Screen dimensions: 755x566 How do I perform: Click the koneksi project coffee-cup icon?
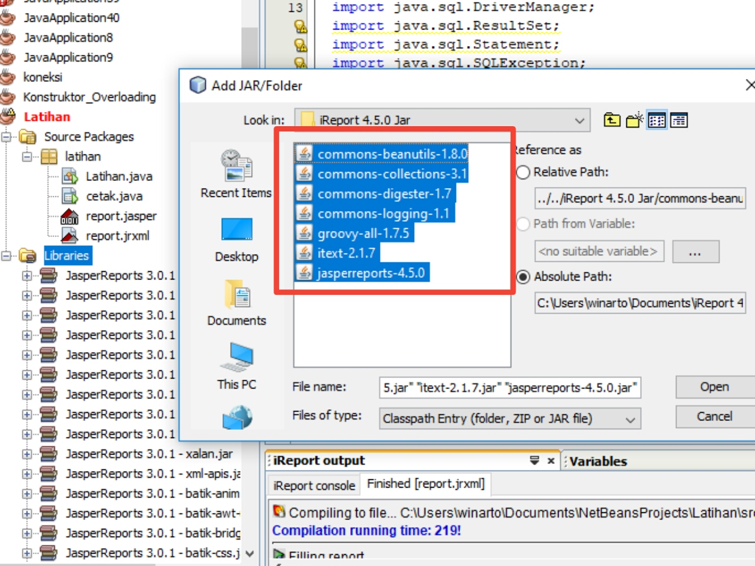coord(8,77)
